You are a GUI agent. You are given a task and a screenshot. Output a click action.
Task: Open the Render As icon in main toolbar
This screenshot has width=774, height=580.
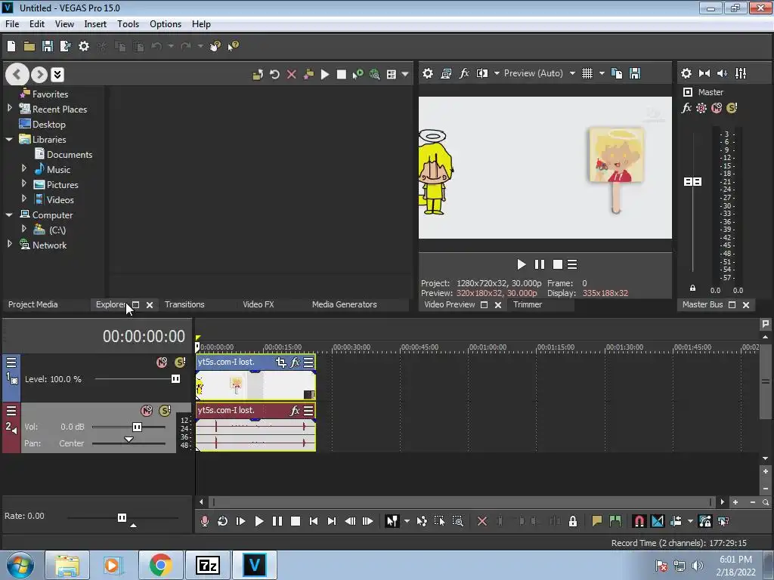tap(65, 46)
